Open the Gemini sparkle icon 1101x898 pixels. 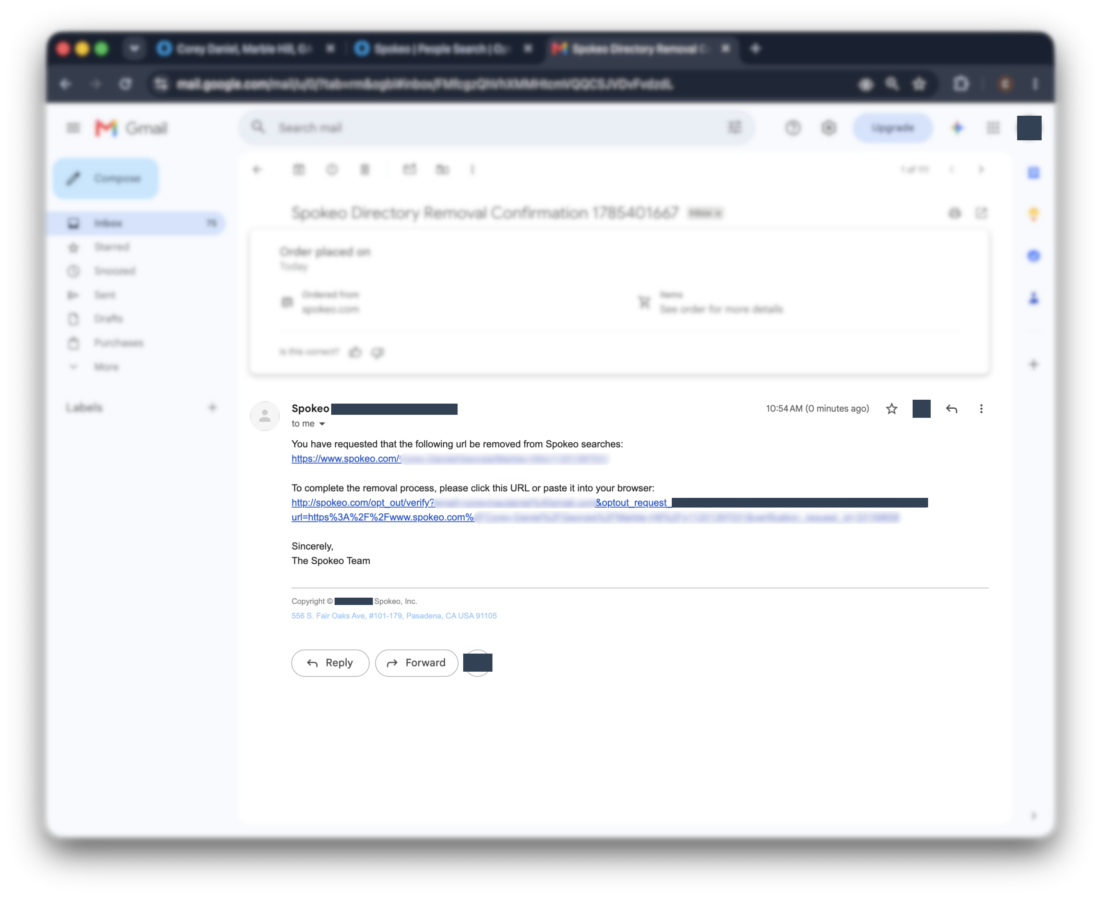click(957, 128)
